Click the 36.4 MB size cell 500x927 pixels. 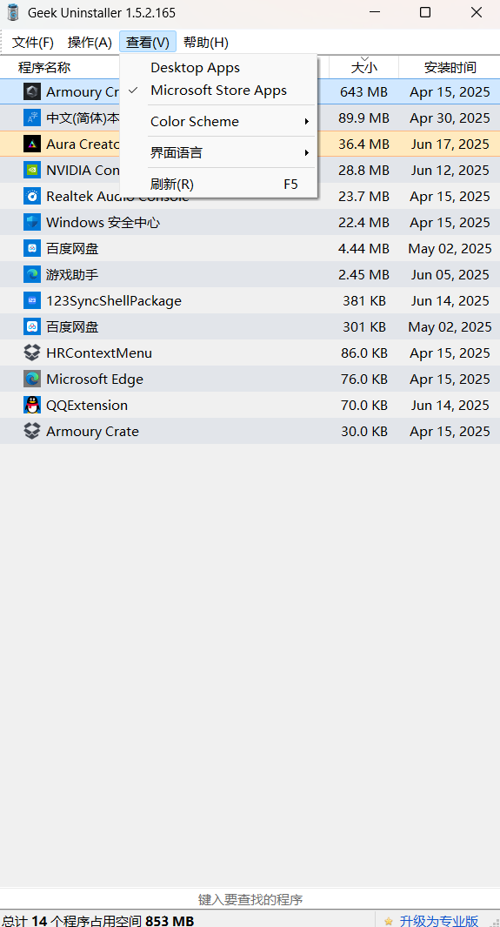pos(363,144)
